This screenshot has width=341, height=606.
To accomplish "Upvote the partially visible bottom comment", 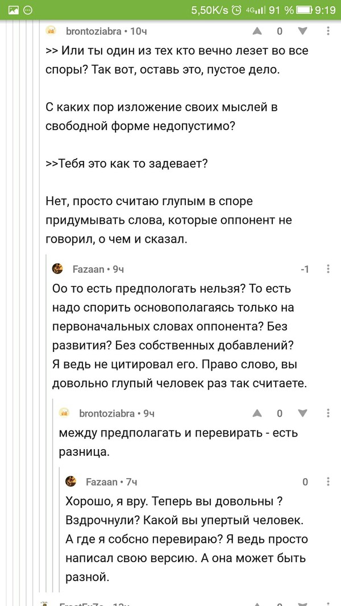I will click(x=257, y=603).
